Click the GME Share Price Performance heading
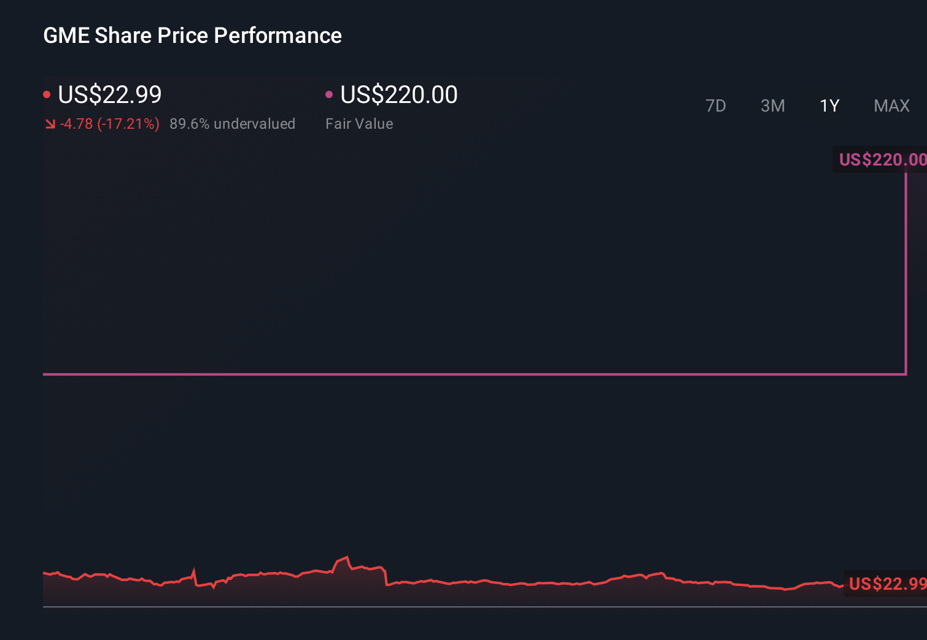Screen dimensions: 927x640 (x=192, y=35)
